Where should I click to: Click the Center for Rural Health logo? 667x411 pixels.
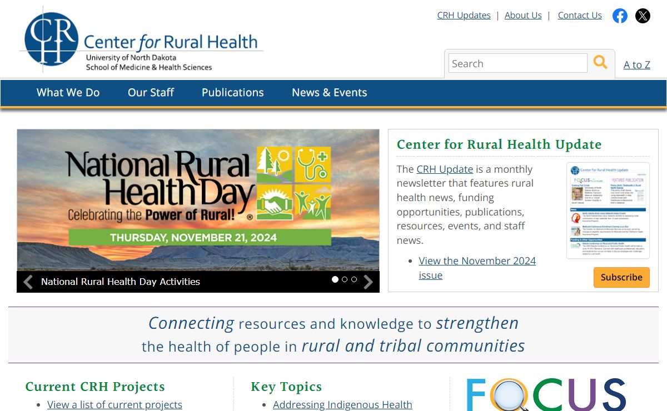[141, 40]
